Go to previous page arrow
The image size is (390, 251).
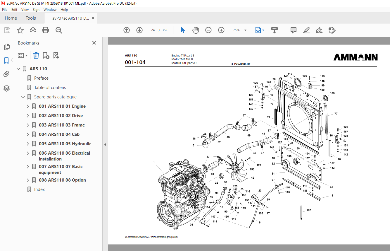pos(127,30)
